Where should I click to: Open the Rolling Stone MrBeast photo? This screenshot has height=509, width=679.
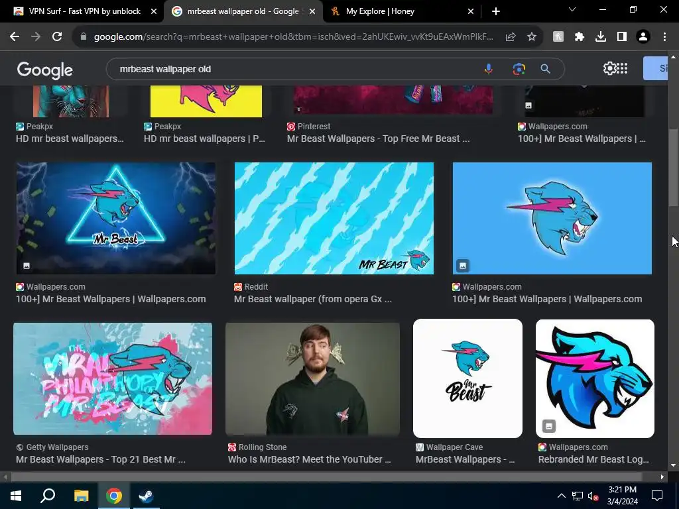[x=312, y=378]
